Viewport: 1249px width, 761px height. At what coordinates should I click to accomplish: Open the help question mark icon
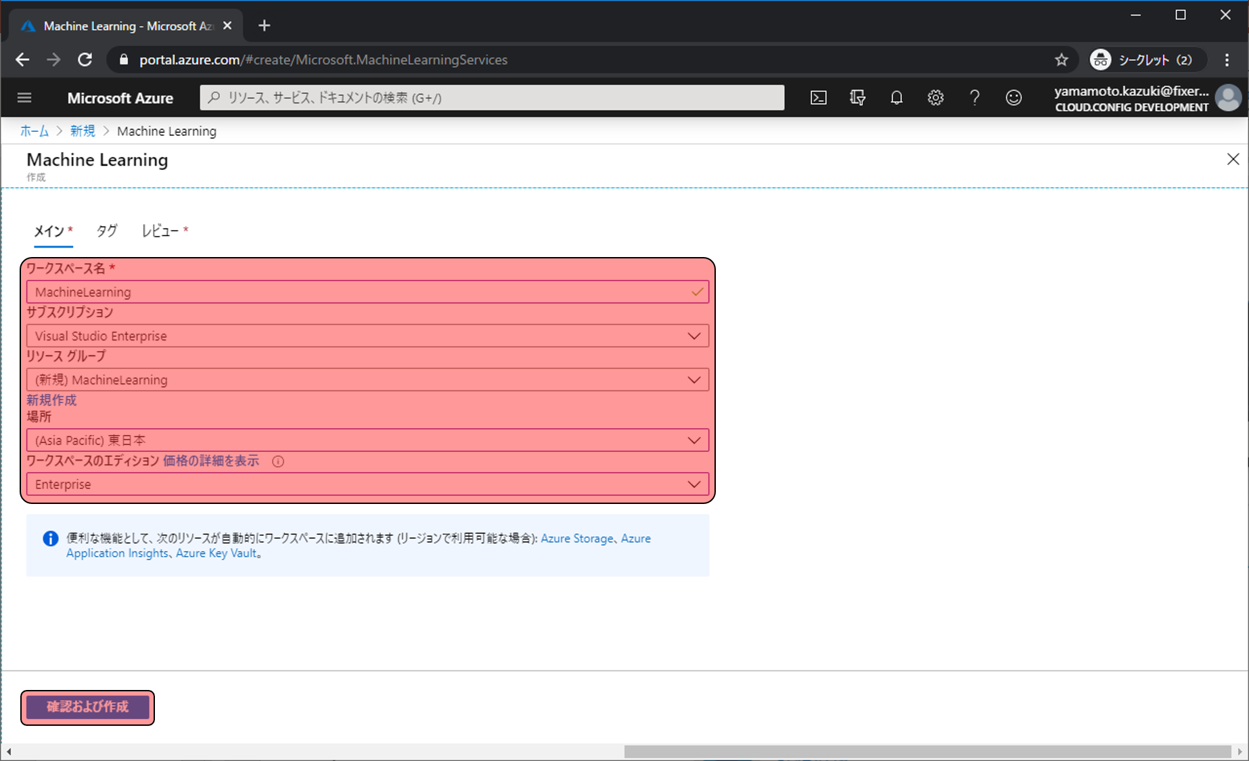974,98
